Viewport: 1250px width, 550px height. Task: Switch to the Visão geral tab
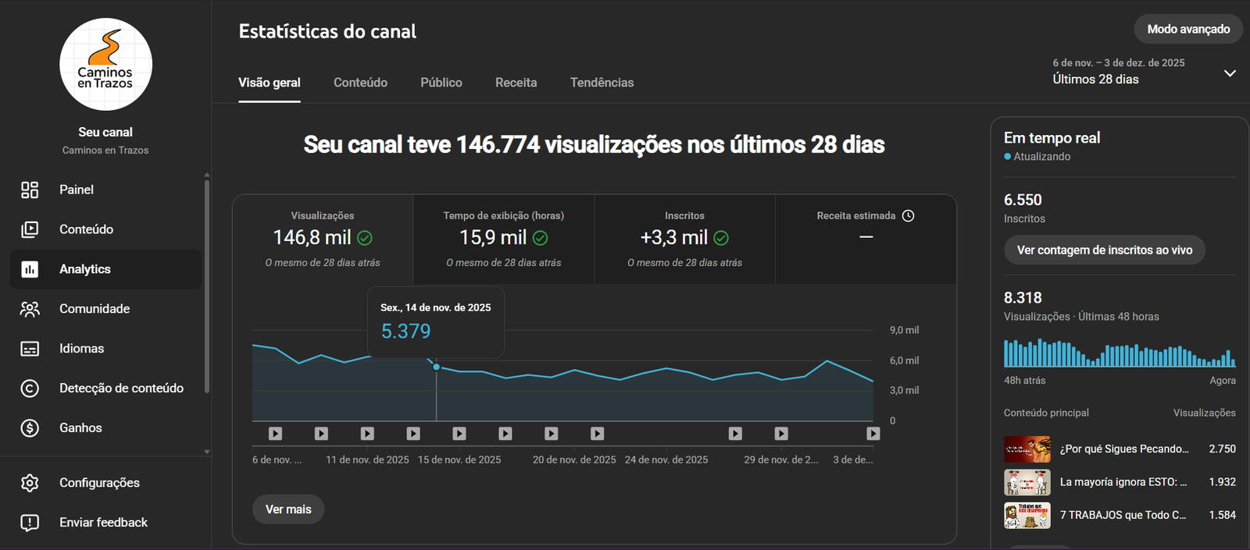pos(270,83)
